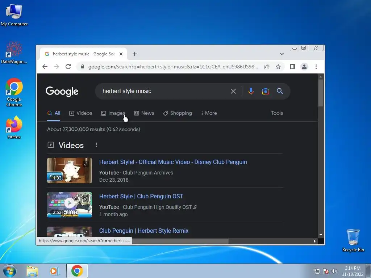Click the padlock site info icon
This screenshot has width=371, height=278.
(x=82, y=67)
